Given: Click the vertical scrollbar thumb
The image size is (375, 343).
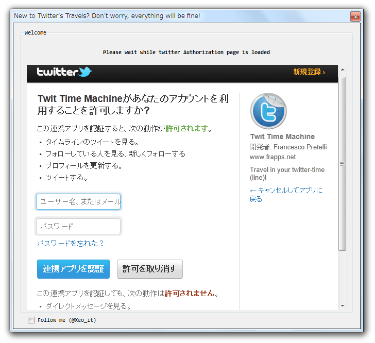Looking at the screenshot, I should click(x=343, y=164).
